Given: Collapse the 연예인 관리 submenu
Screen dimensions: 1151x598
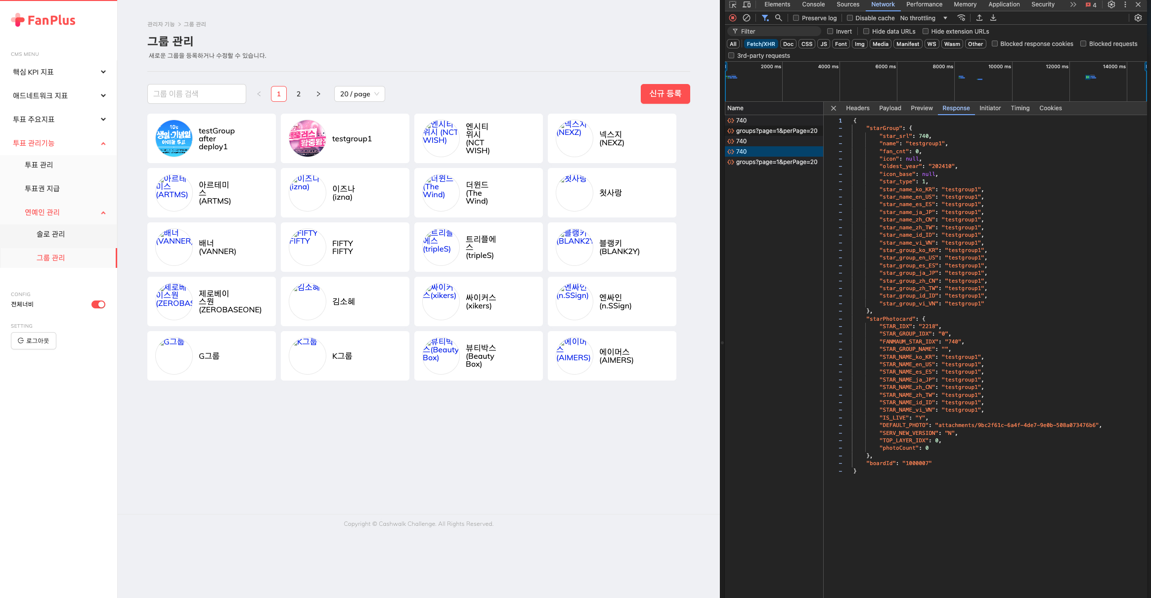Looking at the screenshot, I should coord(58,213).
